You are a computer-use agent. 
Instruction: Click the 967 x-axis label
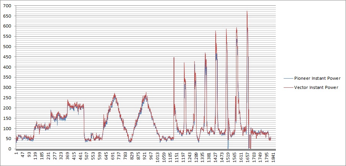point(151,156)
